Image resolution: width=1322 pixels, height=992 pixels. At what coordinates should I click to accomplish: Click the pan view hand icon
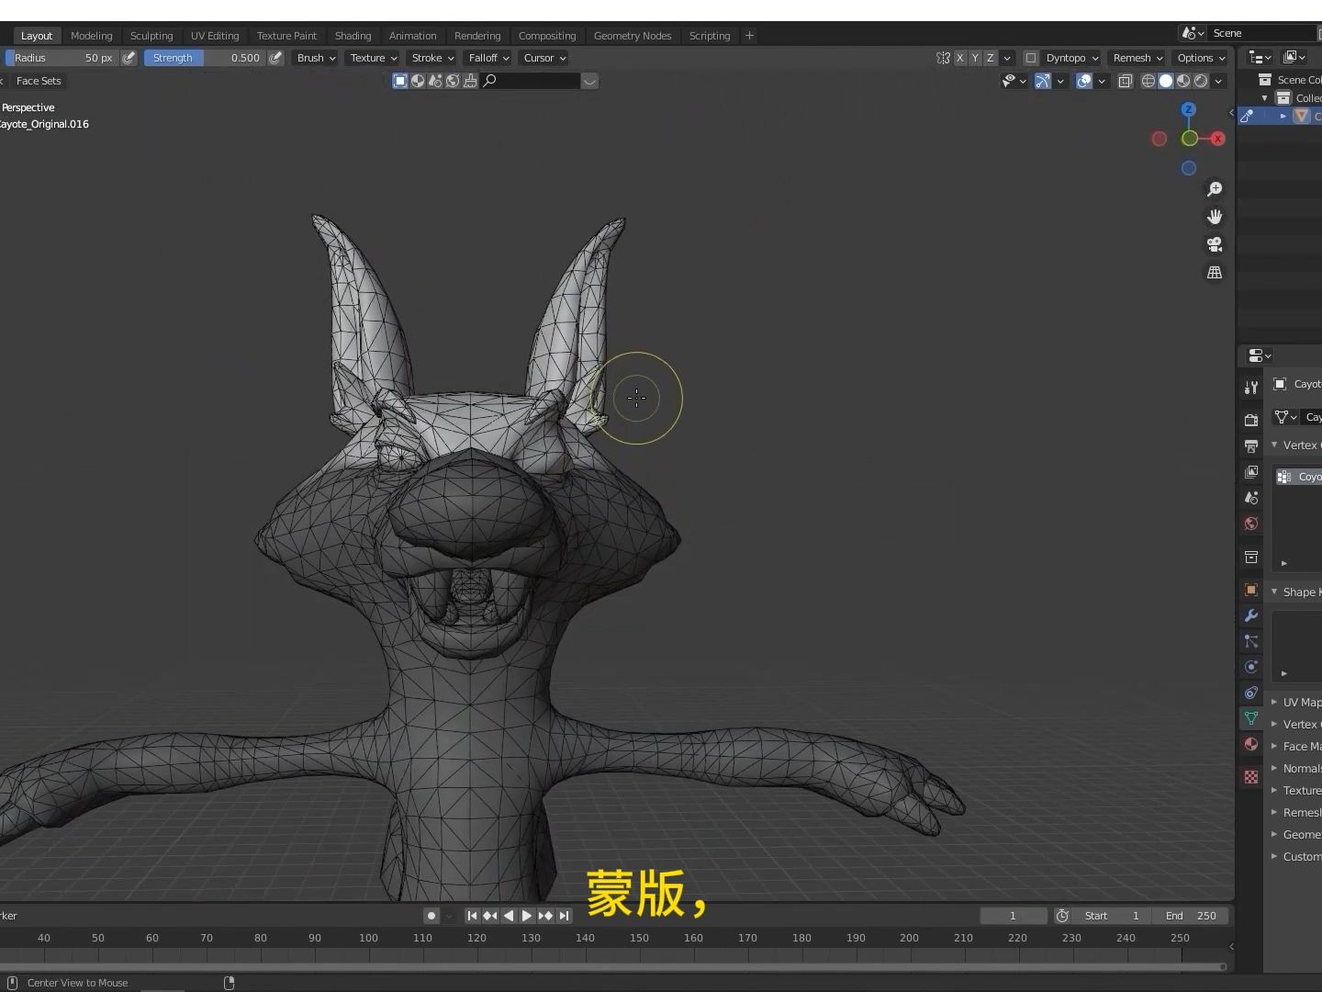[x=1215, y=217]
